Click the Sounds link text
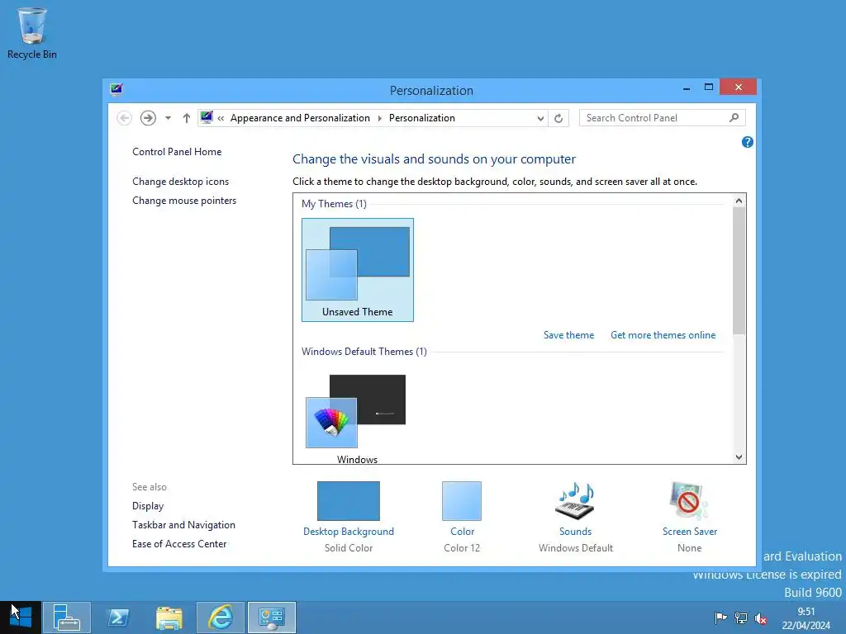Image resolution: width=846 pixels, height=634 pixels. tap(575, 532)
